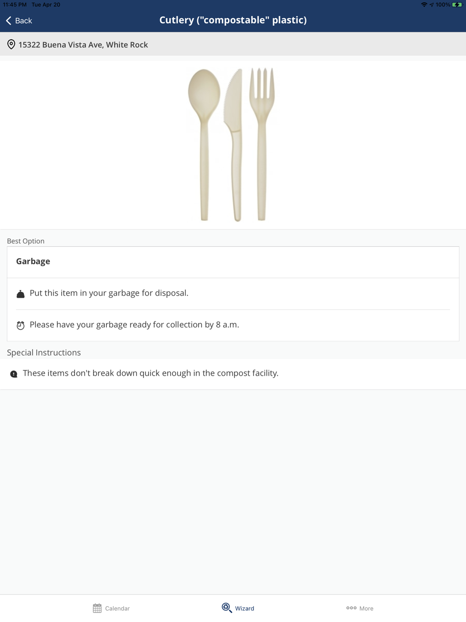466x622 pixels.
Task: Tap the location pin icon
Action: pos(11,45)
